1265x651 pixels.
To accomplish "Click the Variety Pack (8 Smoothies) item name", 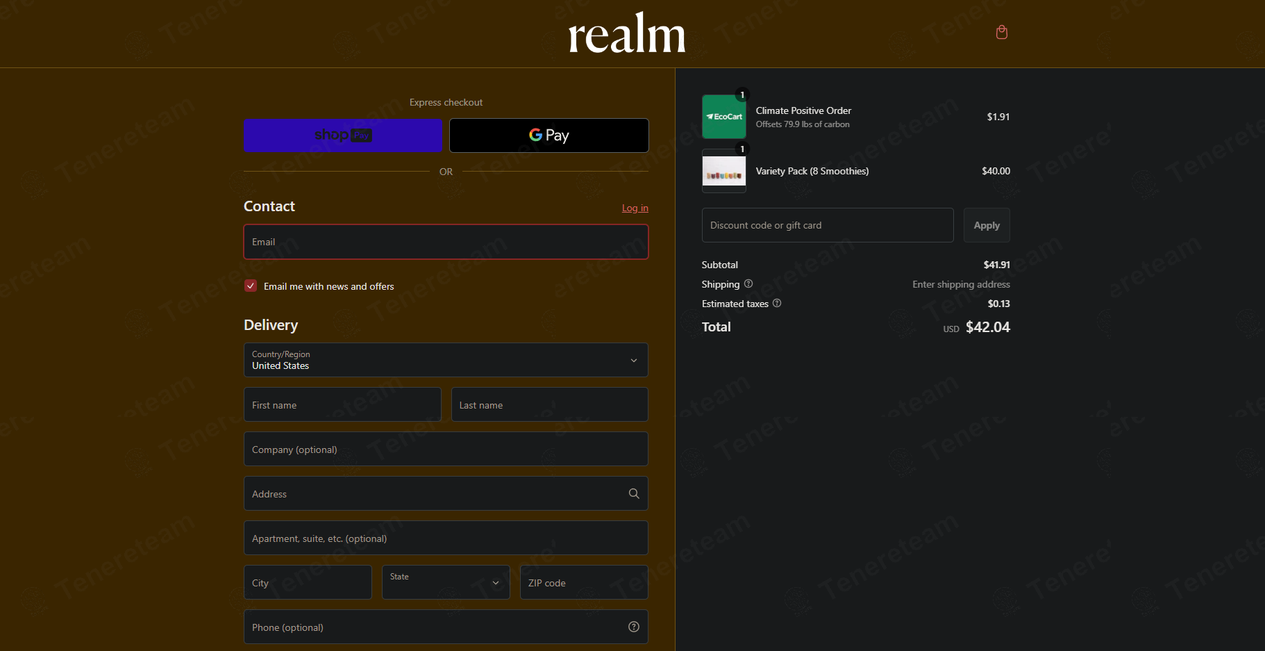I will point(812,171).
